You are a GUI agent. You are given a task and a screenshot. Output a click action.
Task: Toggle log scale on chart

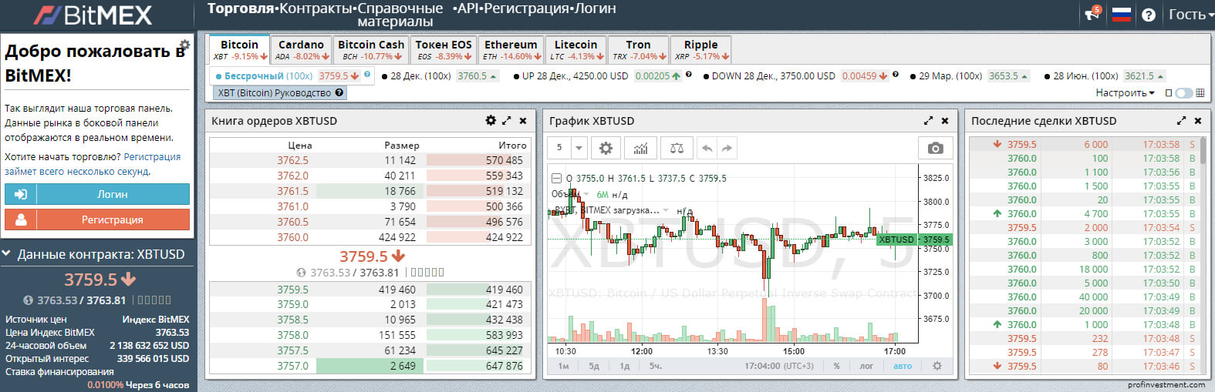tap(866, 366)
